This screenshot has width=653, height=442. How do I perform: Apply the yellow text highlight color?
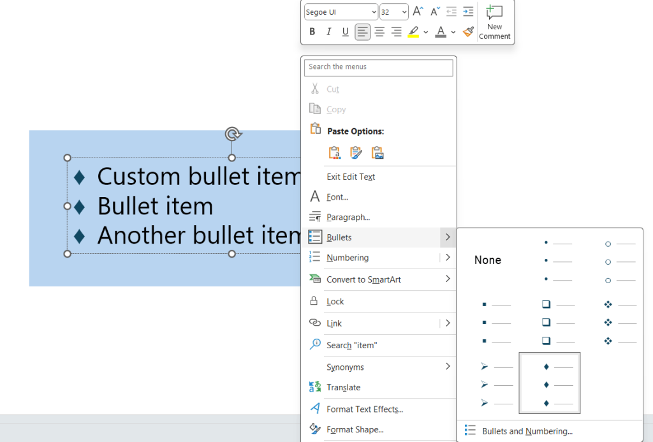(413, 32)
